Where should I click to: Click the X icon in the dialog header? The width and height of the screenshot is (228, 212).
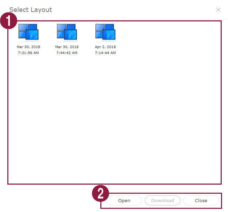[x=218, y=10]
